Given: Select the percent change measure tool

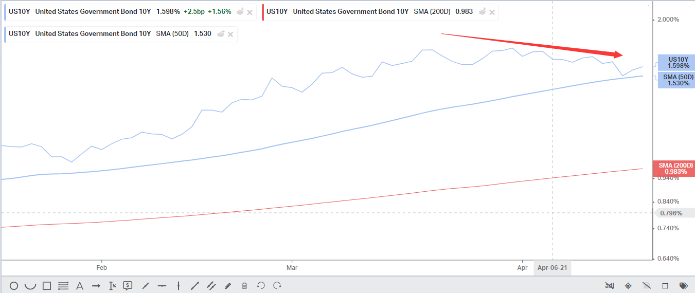Looking at the screenshot, I should [112, 286].
